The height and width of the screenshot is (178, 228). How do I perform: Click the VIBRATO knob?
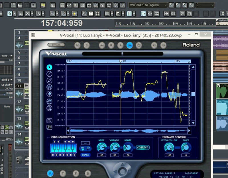click(115, 147)
